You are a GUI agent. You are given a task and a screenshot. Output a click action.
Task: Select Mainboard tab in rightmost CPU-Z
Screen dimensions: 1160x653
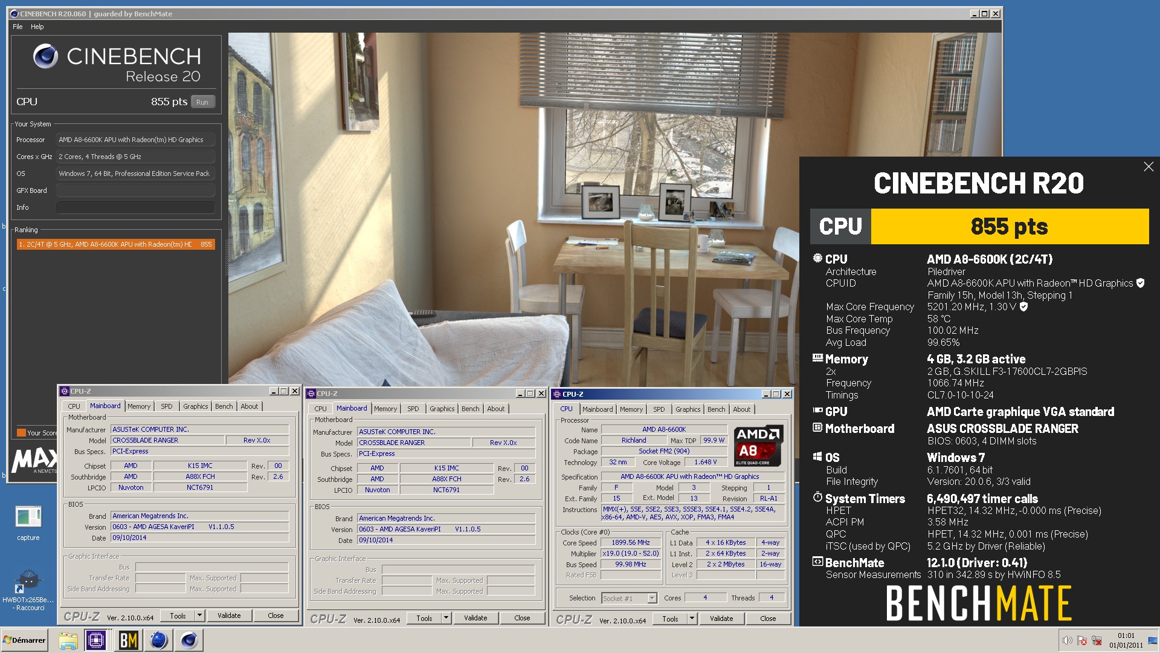[598, 409]
